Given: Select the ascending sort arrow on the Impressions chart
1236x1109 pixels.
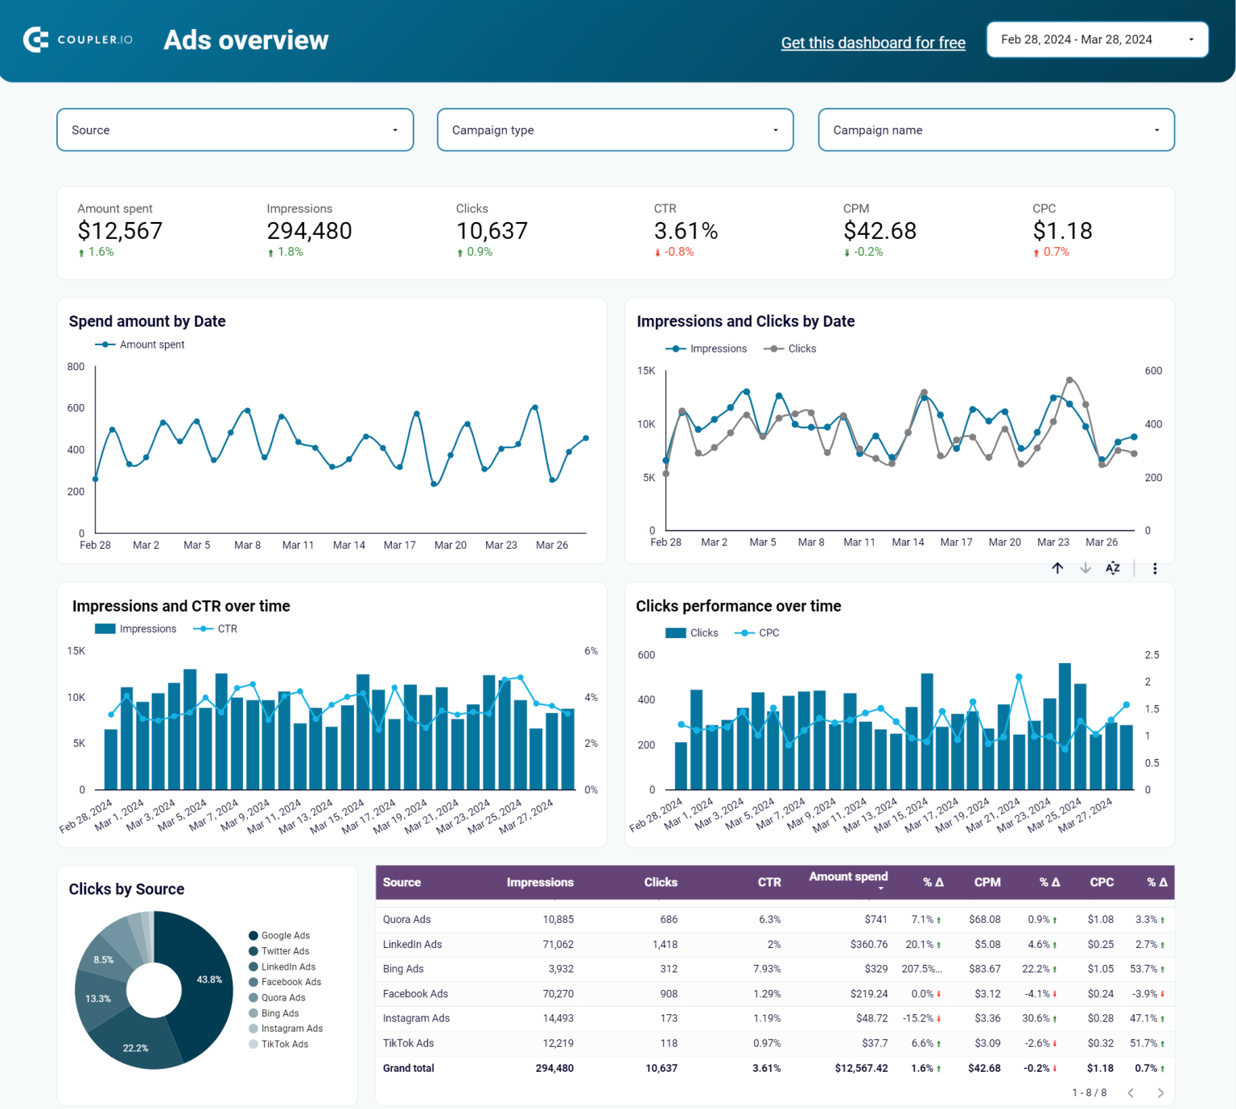Looking at the screenshot, I should 1058,567.
